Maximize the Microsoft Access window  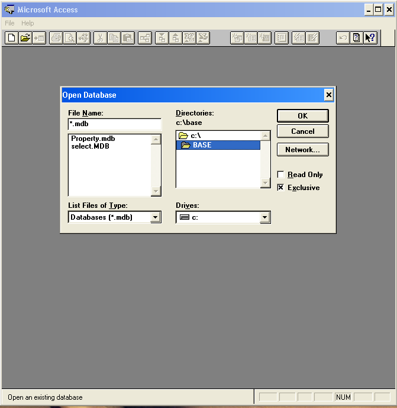point(378,10)
